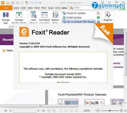Play the third tutorial video thumbnail
This screenshot has width=127, height=113.
pyautogui.click(x=117, y=102)
